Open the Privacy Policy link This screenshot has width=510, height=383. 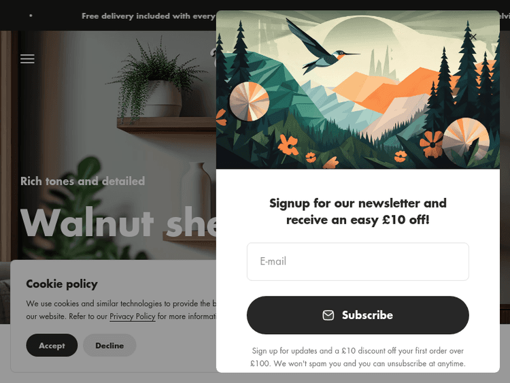point(133,316)
